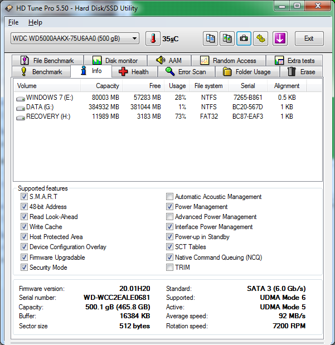Screen dimensions: 335x345
Task: Toggle the TRIM checkbox
Action: (x=169, y=268)
